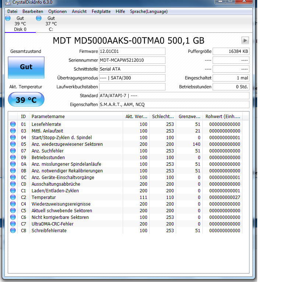Select the Wiederzuweisungsereignisse parameter text

61,204
